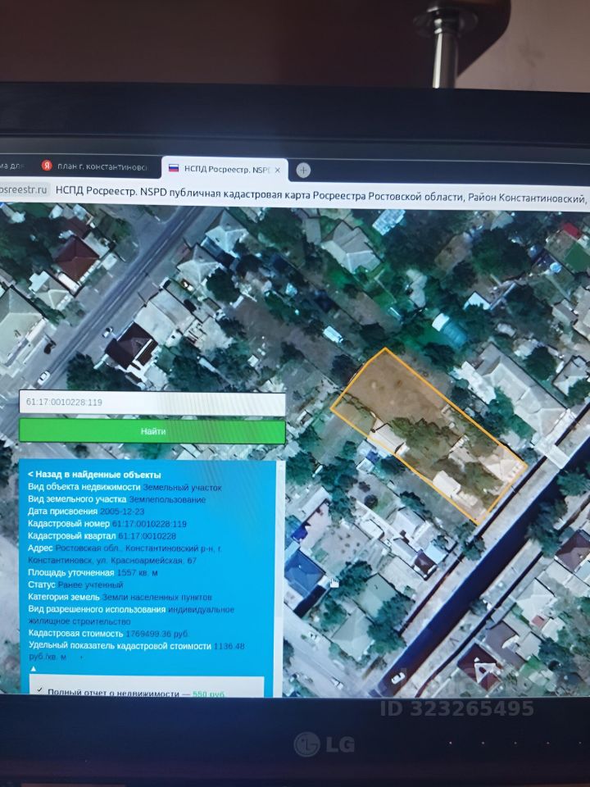Screen dimensions: 590x787
Task: Select the НСПД Росреестр. NSPD tab
Action: pyautogui.click(x=225, y=170)
